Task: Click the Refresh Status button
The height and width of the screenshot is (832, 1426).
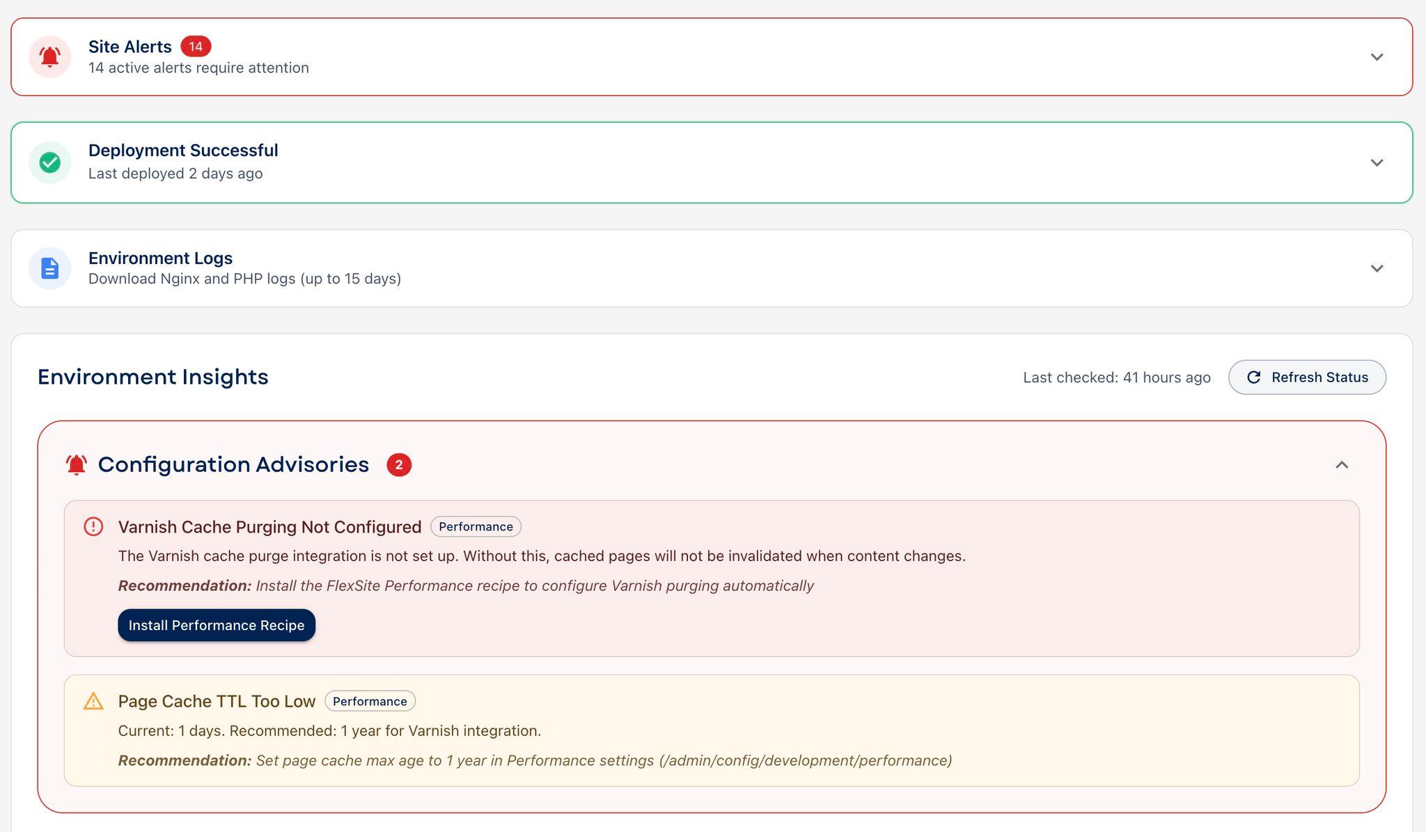Action: pyautogui.click(x=1307, y=377)
